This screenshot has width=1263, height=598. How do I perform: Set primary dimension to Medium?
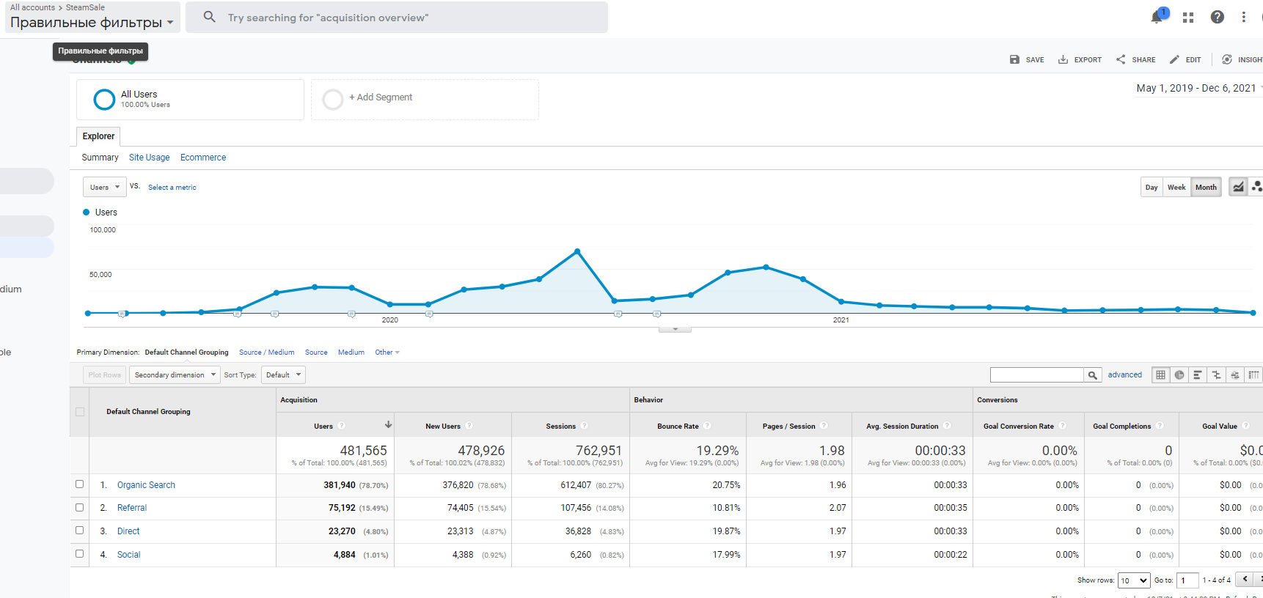tap(351, 352)
